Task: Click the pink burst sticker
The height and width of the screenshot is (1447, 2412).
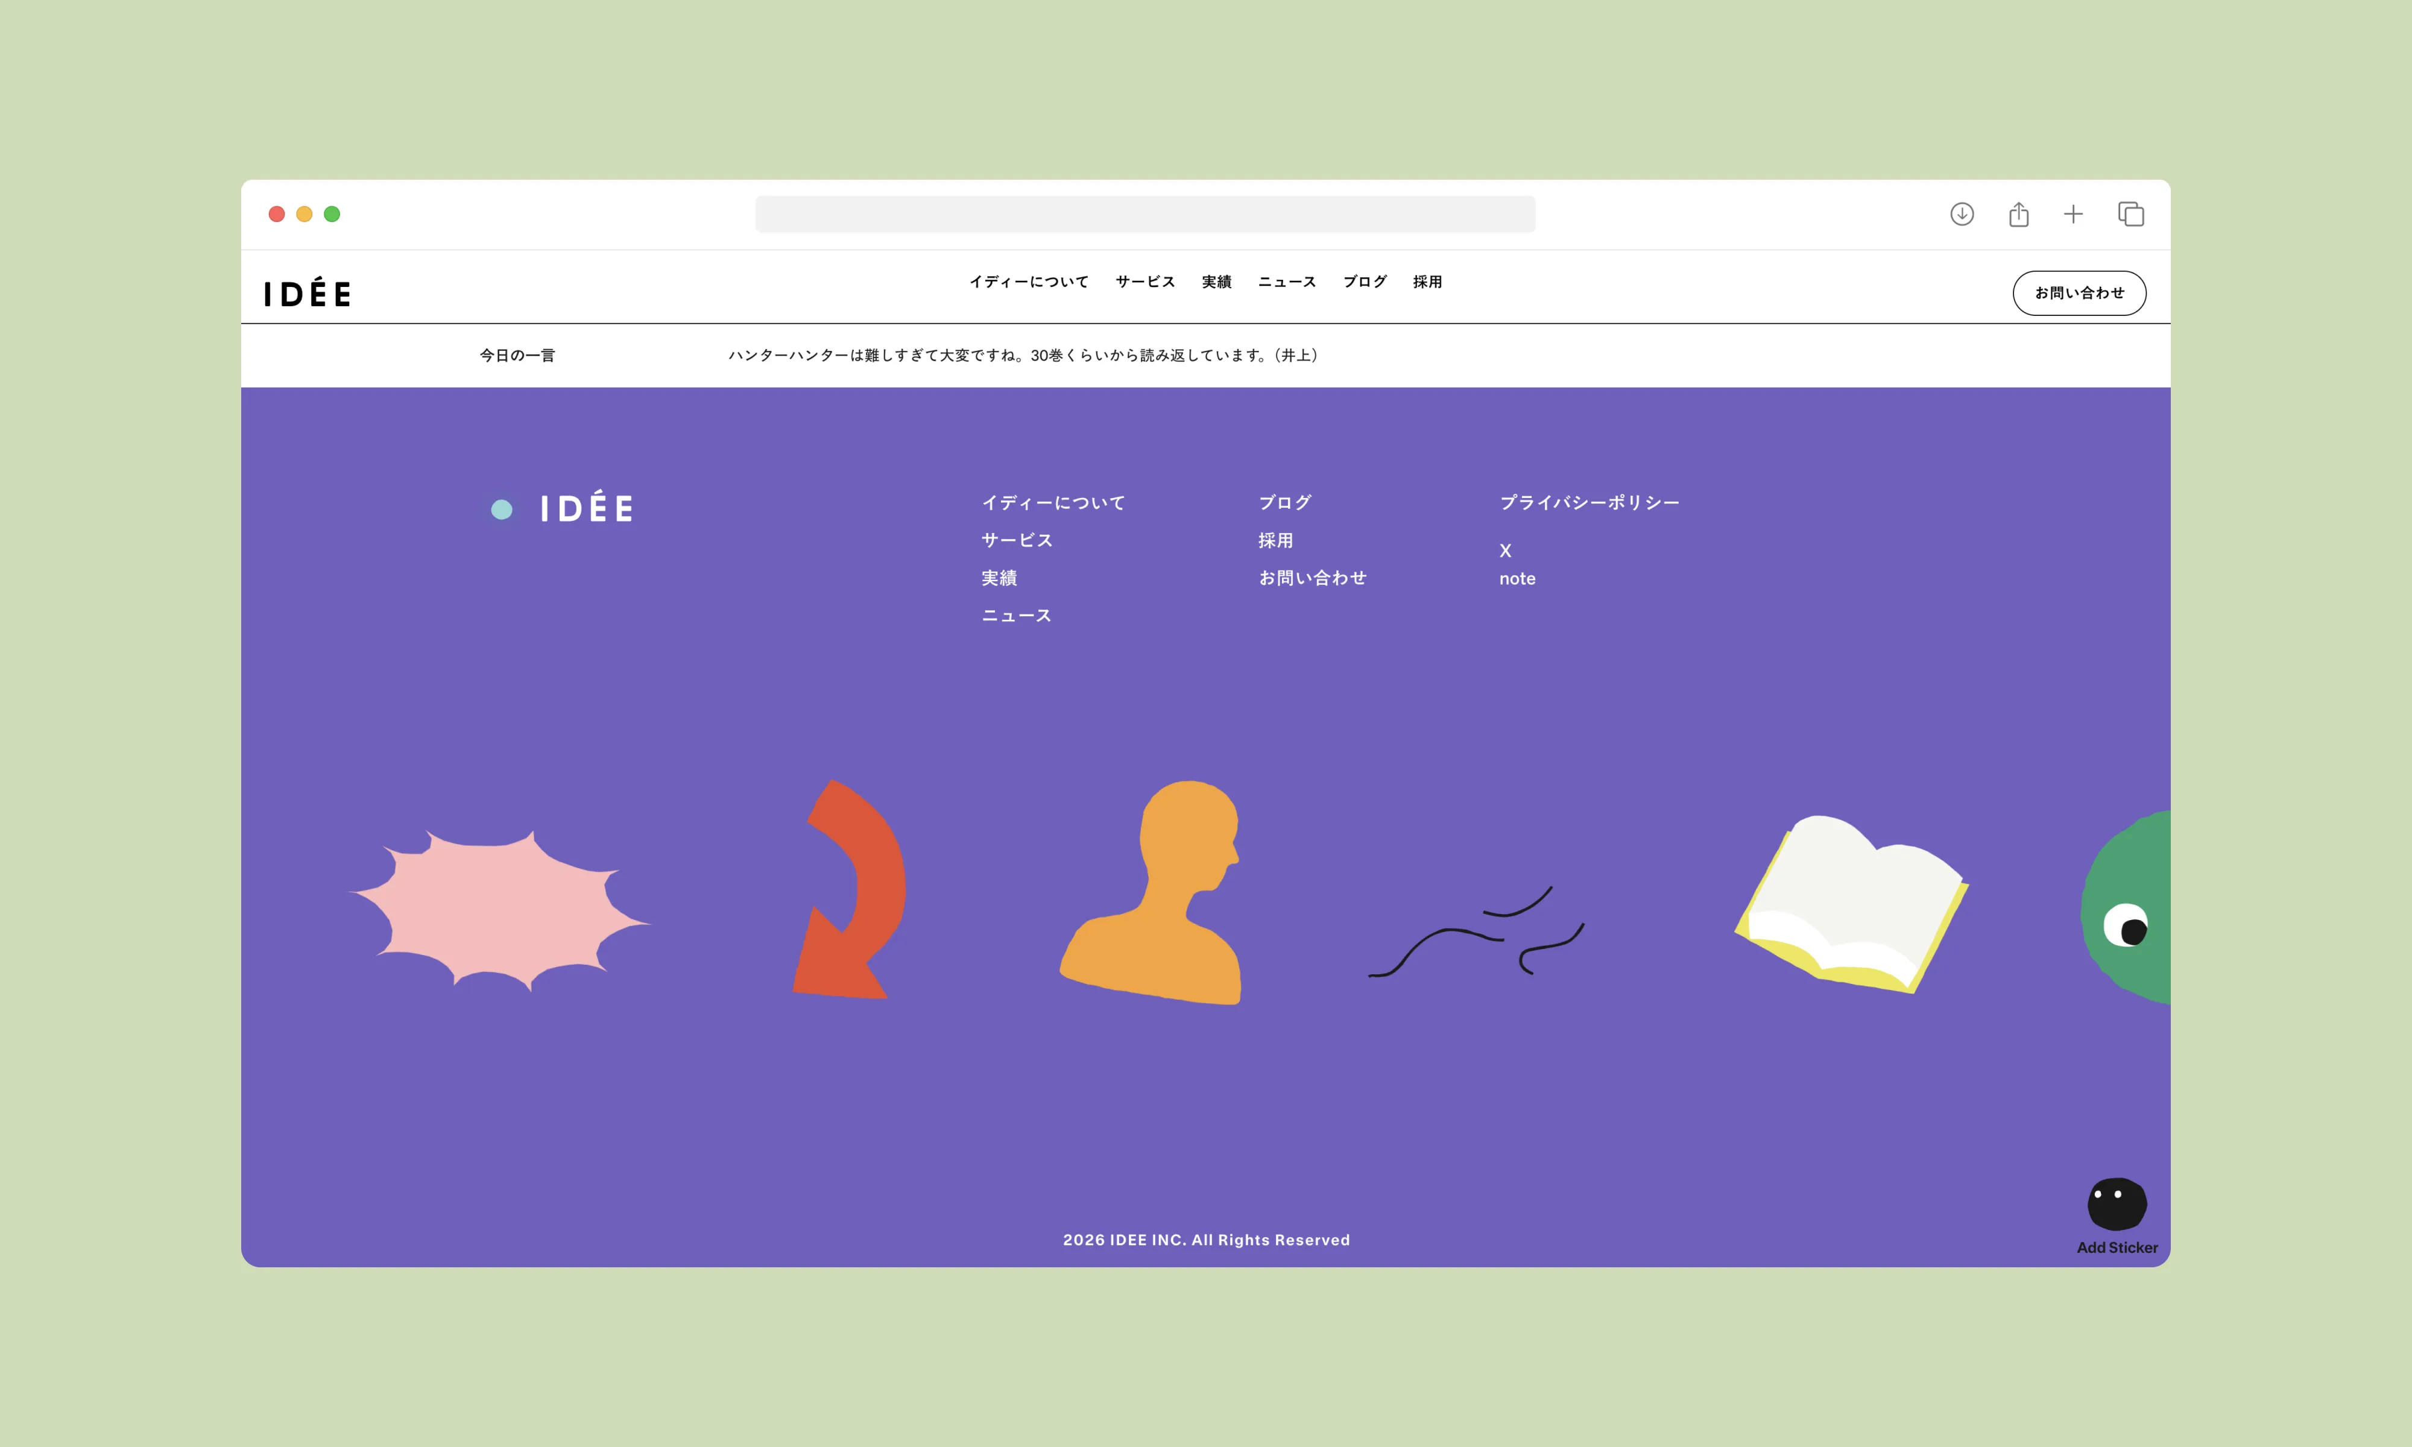Action: coord(500,910)
